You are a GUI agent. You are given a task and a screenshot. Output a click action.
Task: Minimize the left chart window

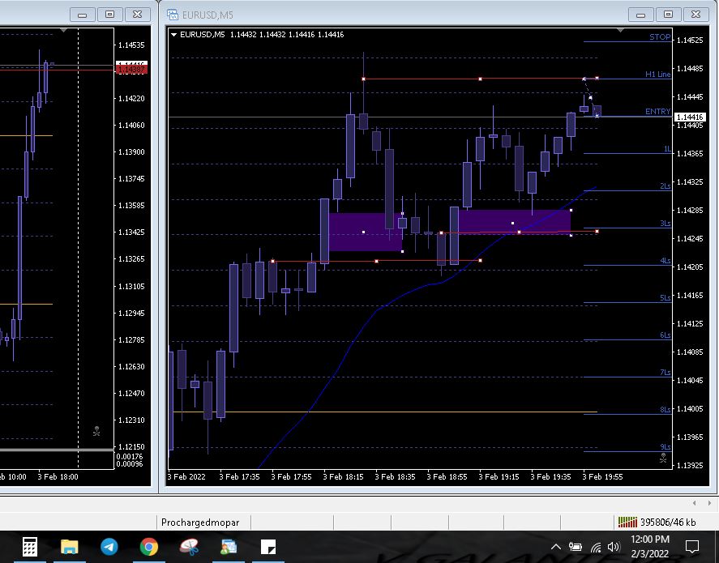[83, 15]
